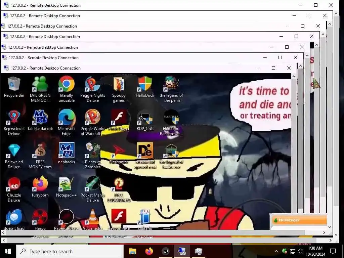The height and width of the screenshot is (258, 344).
Task: Open the network status tray icon
Action: [293, 251]
